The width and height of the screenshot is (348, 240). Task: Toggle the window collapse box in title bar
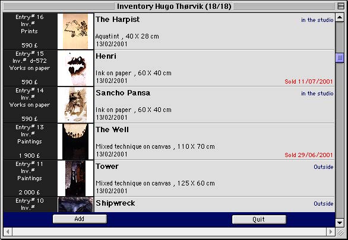coord(341,6)
